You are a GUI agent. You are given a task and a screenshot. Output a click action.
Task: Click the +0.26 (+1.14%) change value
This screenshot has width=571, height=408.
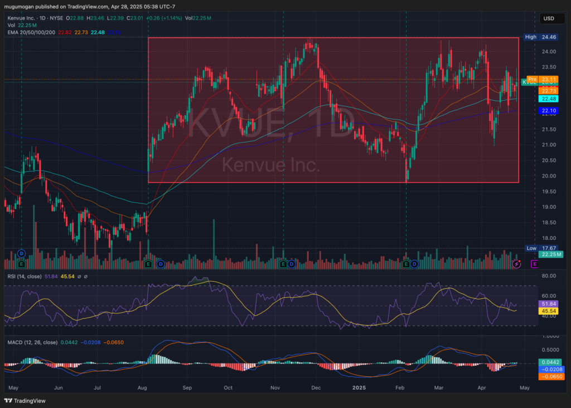click(x=164, y=18)
